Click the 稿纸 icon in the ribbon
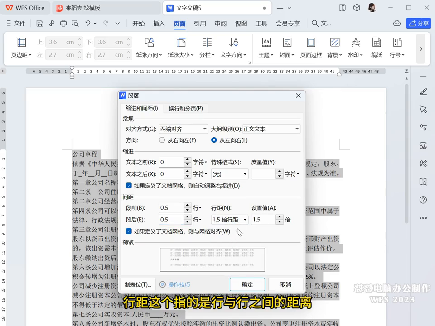435x326 pixels. point(377,48)
